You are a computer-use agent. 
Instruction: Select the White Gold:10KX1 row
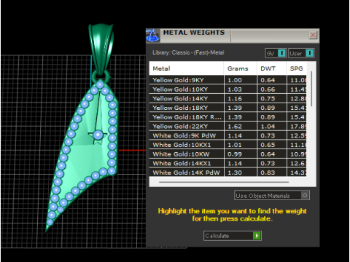coord(227,145)
